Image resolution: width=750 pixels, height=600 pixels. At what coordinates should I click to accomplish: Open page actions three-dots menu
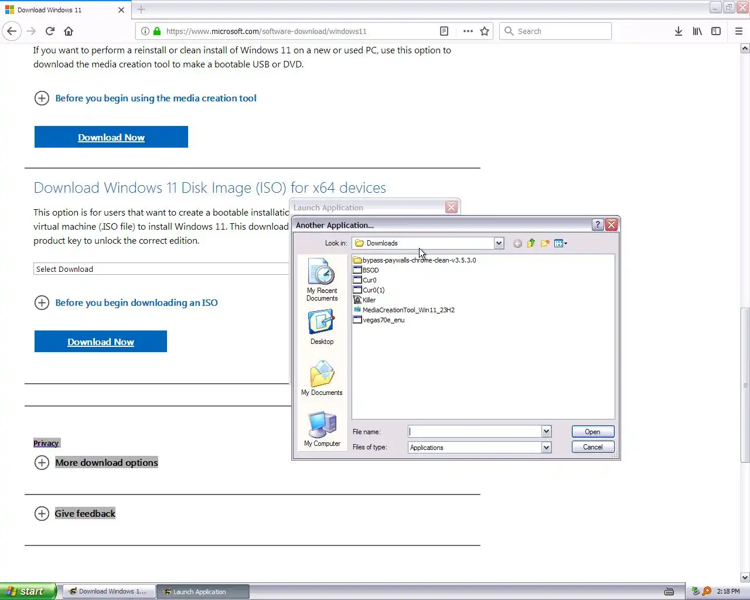click(x=468, y=31)
